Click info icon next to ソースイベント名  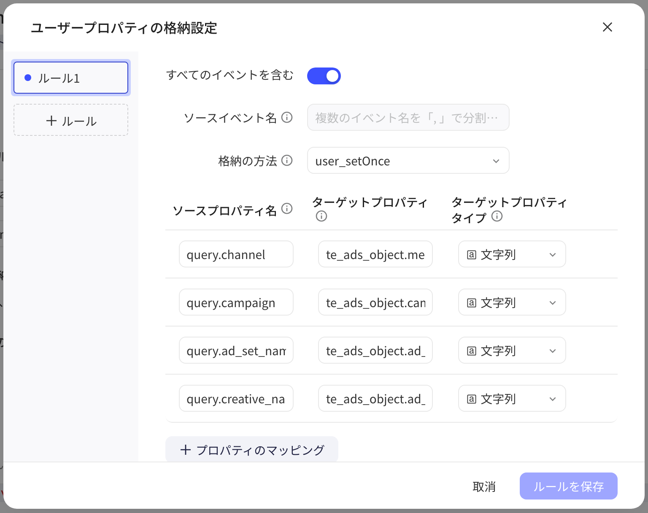point(287,117)
